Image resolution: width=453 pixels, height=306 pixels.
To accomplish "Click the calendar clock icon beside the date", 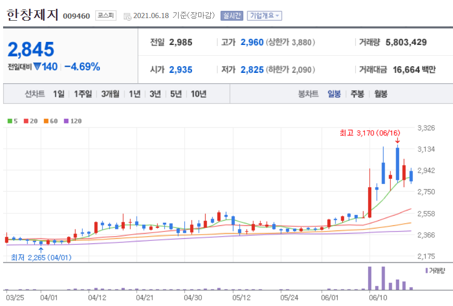I will pos(127,17).
